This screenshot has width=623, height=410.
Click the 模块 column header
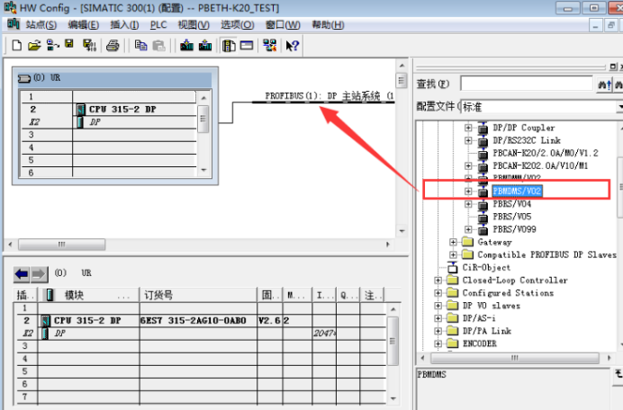click(x=89, y=295)
